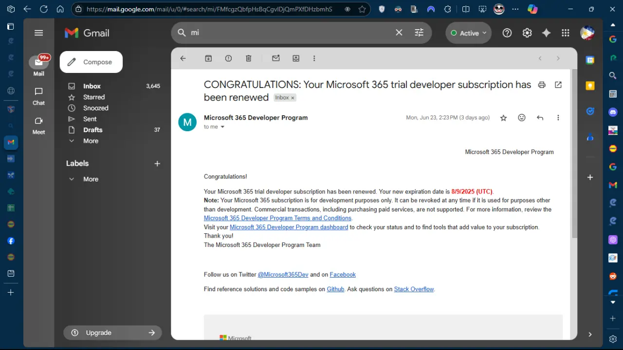Open the Google account avatar
The height and width of the screenshot is (350, 623).
click(x=587, y=33)
